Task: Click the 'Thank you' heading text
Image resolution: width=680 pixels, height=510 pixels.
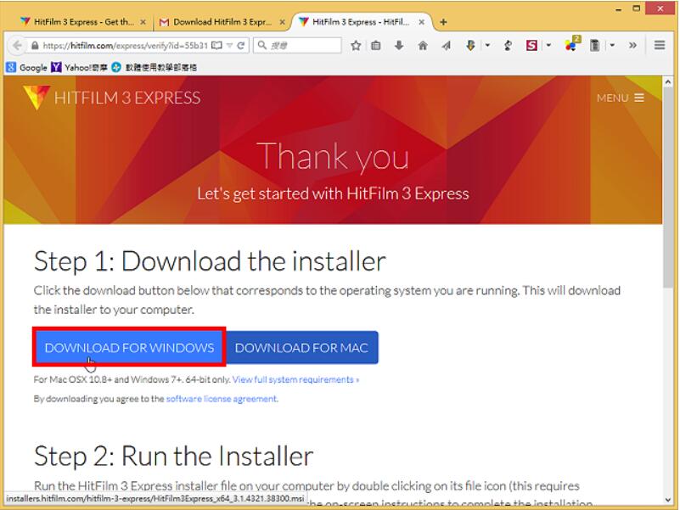Action: [333, 156]
